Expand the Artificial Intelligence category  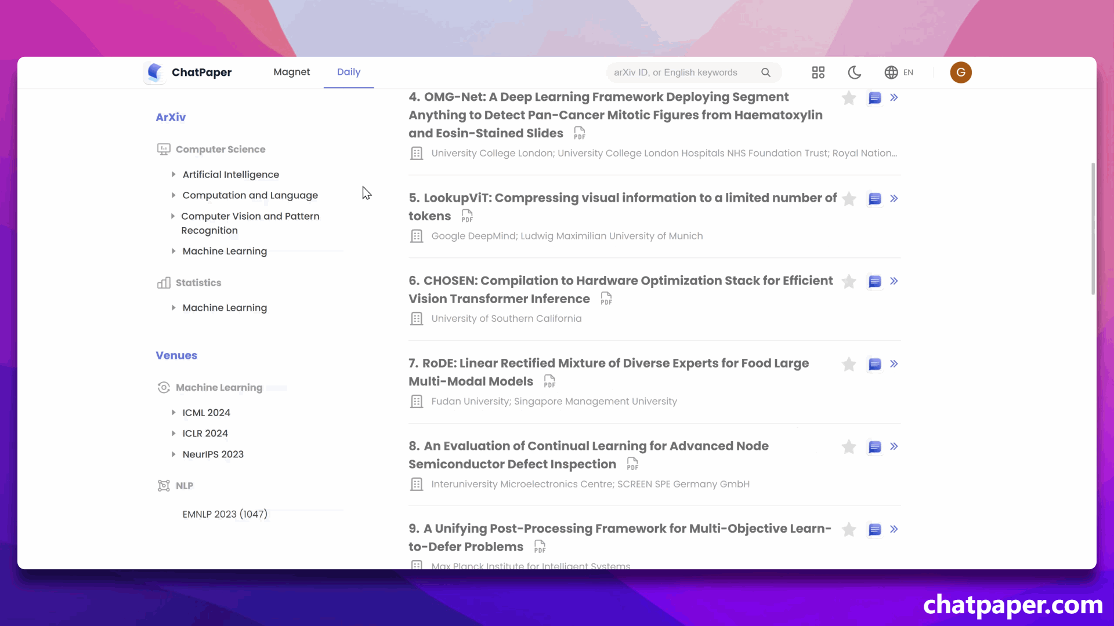point(173,174)
